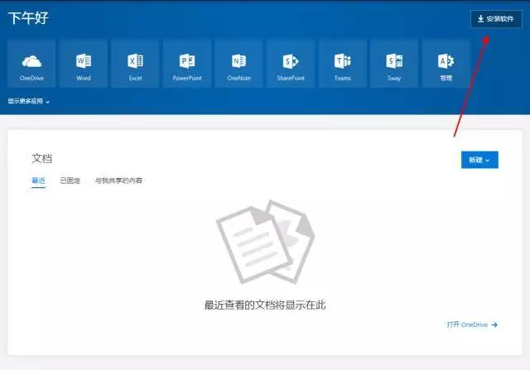Image resolution: width=530 pixels, height=370 pixels.
Task: Launch PowerPoint from the app tiles
Action: 187,64
